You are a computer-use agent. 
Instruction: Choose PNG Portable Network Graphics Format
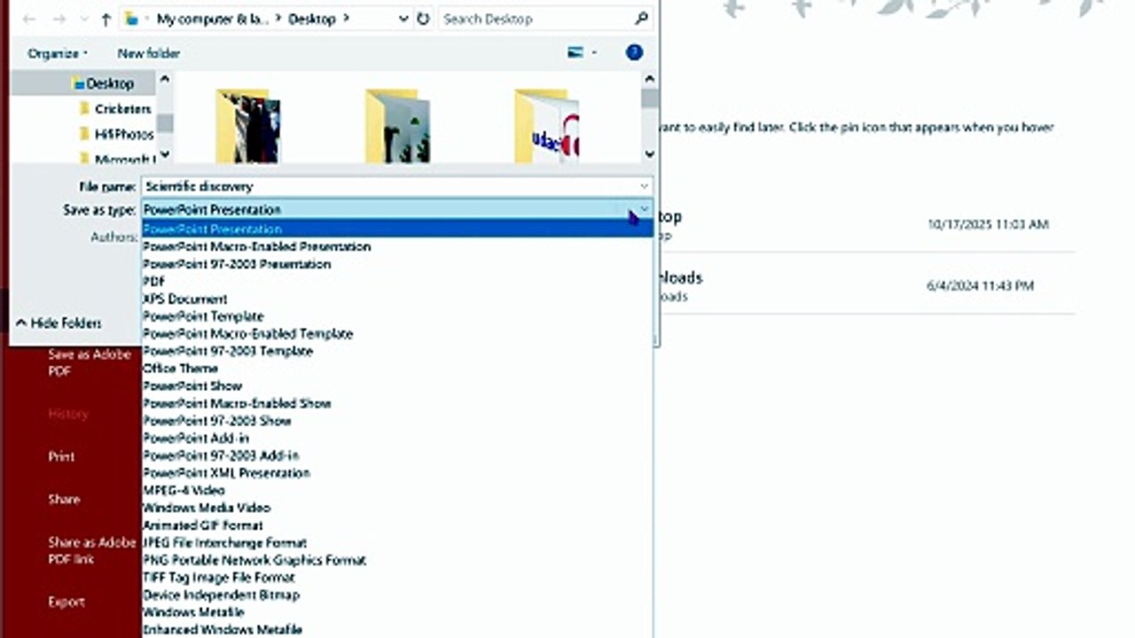click(397, 560)
